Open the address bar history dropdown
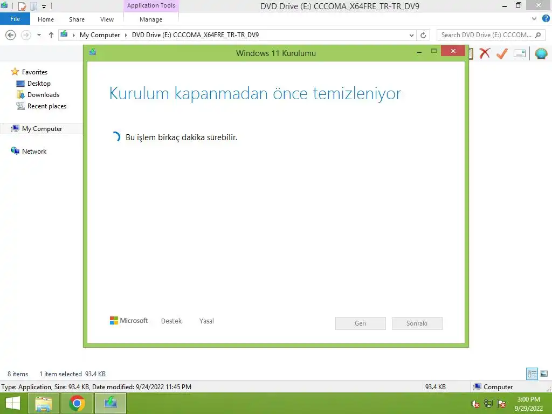552x414 pixels. [x=411, y=35]
